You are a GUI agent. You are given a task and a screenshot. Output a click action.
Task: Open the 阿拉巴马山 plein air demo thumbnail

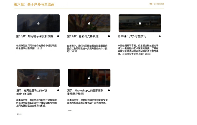pyautogui.click(x=38, y=78)
